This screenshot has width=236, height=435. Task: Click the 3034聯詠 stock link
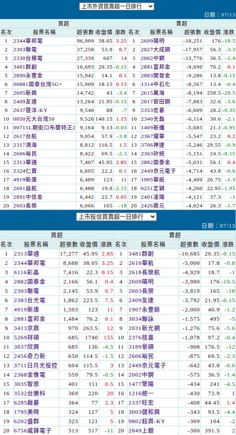click(141, 319)
